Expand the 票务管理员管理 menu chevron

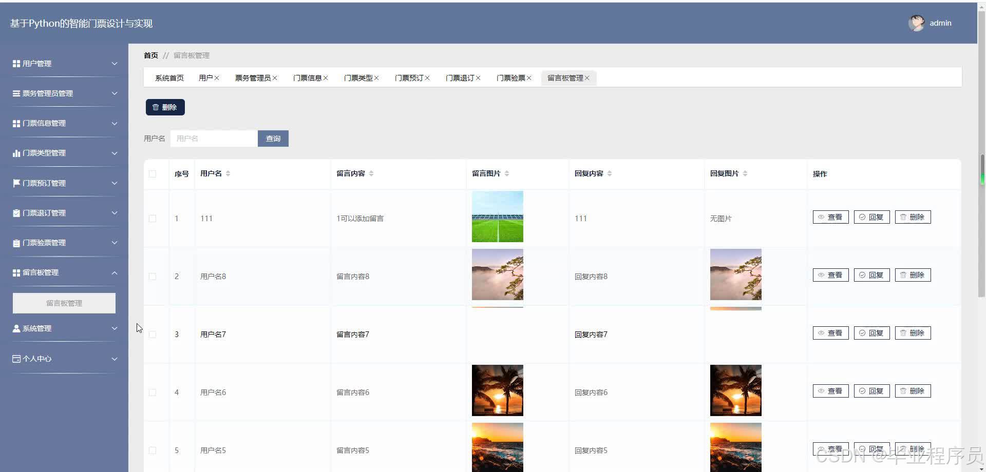[x=115, y=93]
